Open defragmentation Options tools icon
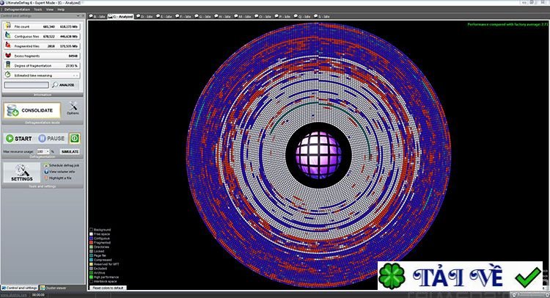 click(73, 106)
